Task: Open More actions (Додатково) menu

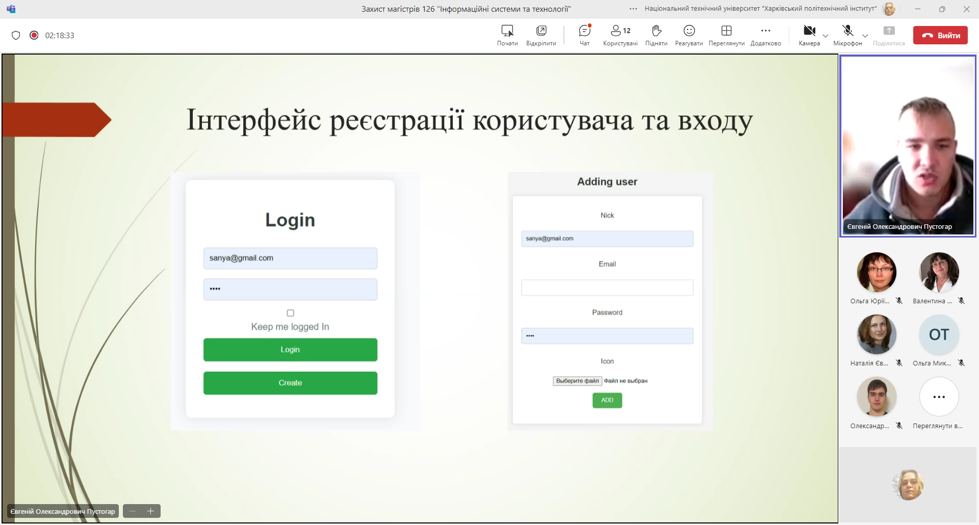Action: point(765,35)
